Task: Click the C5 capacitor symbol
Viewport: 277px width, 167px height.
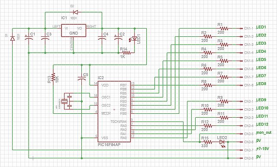Action: (x=82, y=79)
